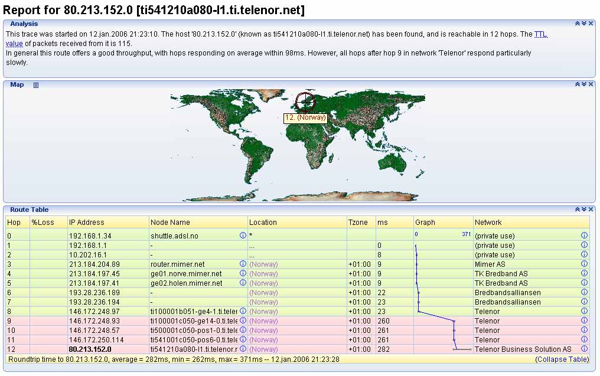Open the TTL value link in Analysis
Viewport: 600px width, 376px height.
[x=541, y=35]
